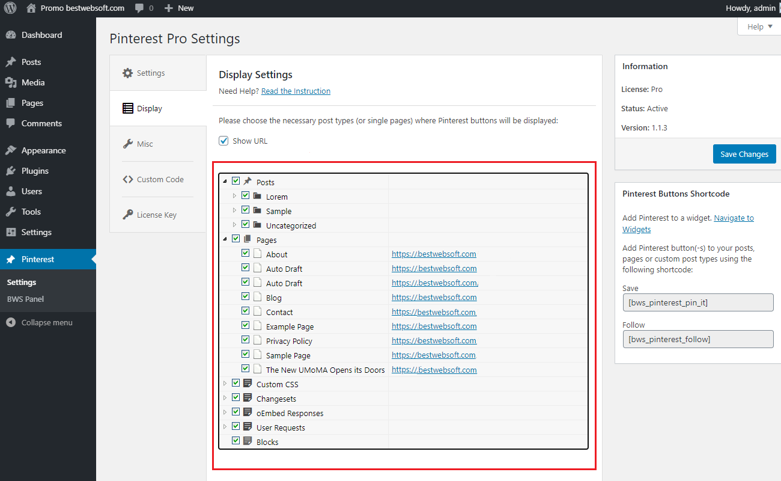Uncheck the Pages checkbox in tree
Viewport: 781px width, 481px height.
[236, 239]
